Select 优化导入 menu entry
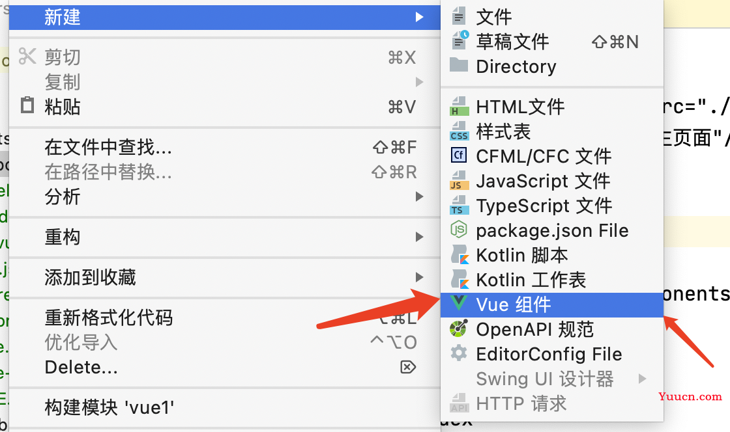 pos(224,342)
